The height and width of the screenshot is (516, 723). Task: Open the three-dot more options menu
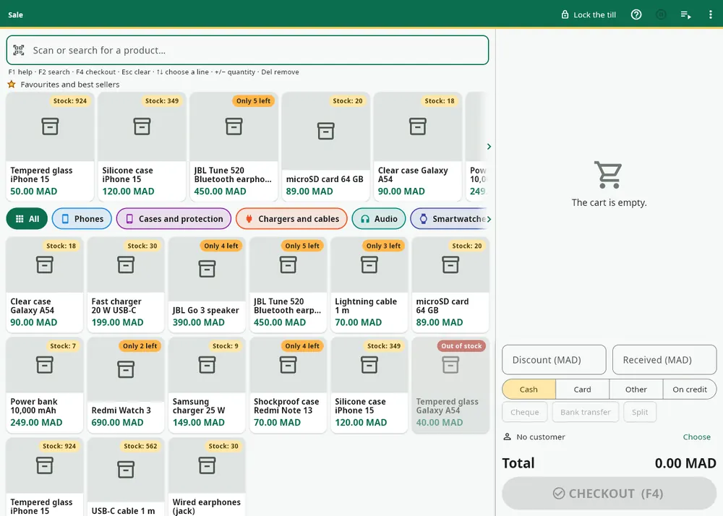click(710, 14)
